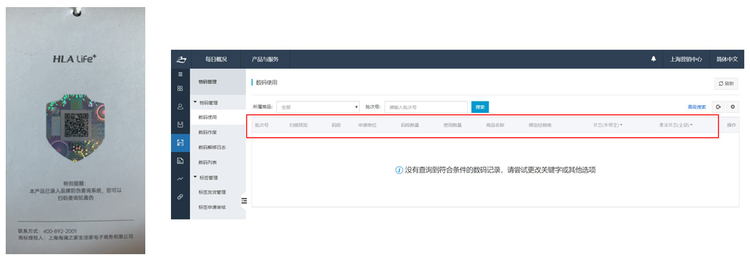Select 标签发货管理 in the side menu
The width and height of the screenshot is (750, 262).
point(212,192)
